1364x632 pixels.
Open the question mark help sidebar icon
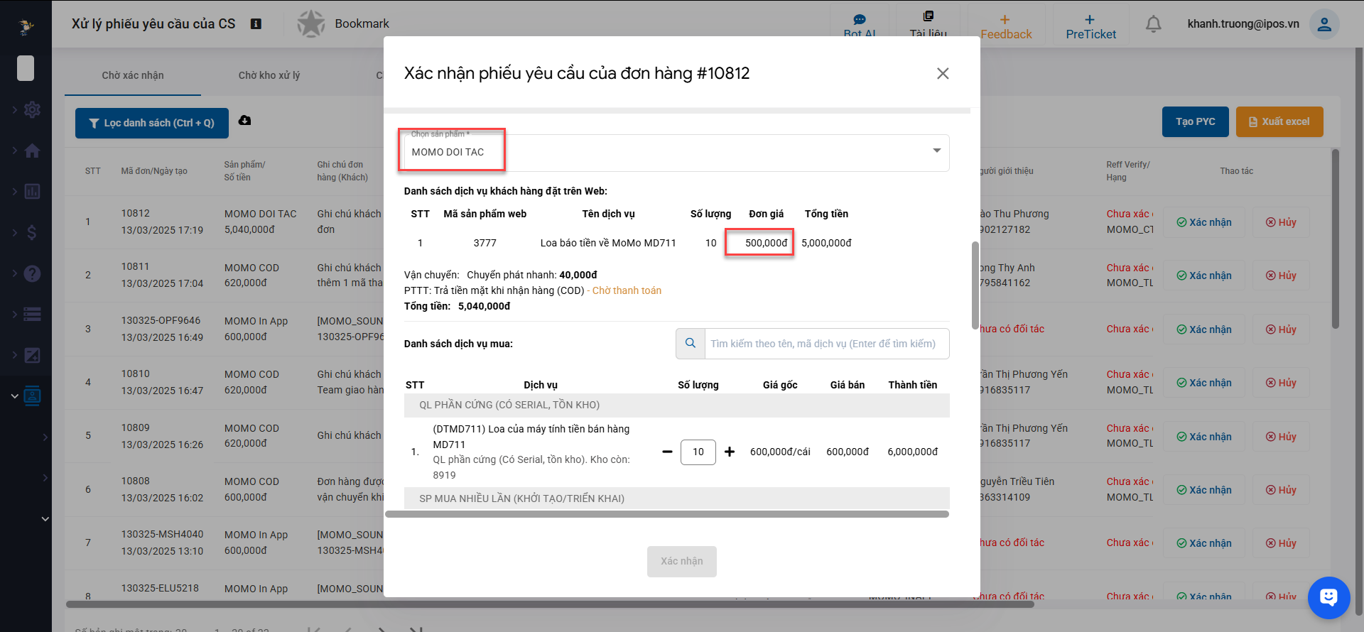click(32, 273)
